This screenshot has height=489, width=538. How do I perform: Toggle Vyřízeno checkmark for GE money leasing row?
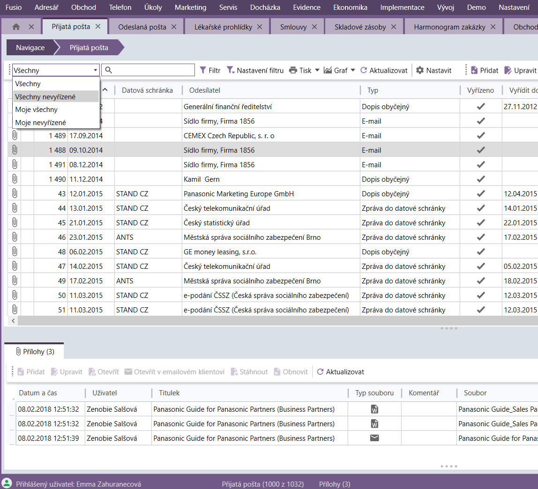pos(480,252)
